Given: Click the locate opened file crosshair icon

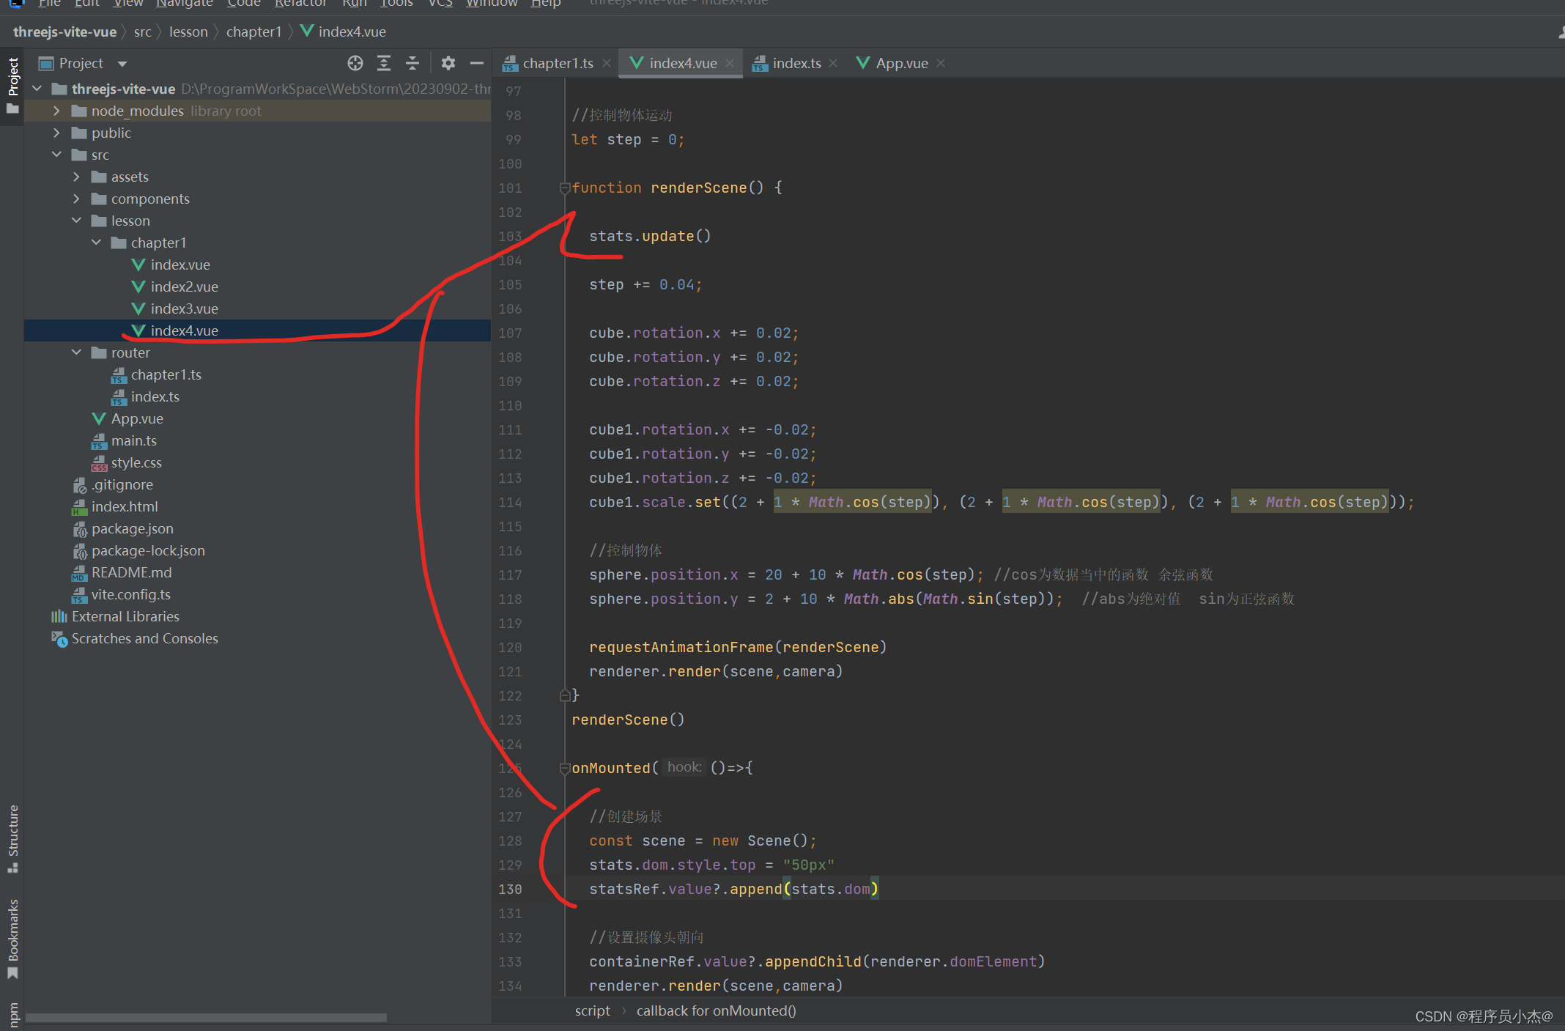Looking at the screenshot, I should click(x=355, y=63).
